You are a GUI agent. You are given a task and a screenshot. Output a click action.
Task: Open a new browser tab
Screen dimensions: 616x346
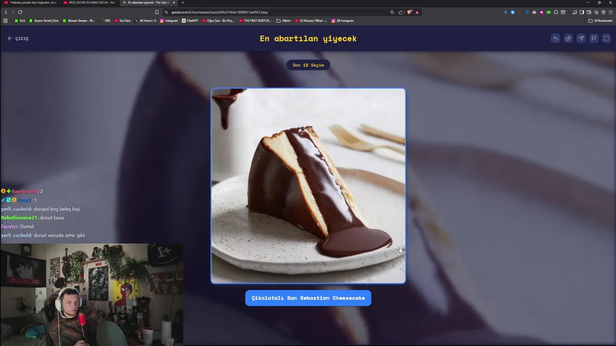point(182,2)
